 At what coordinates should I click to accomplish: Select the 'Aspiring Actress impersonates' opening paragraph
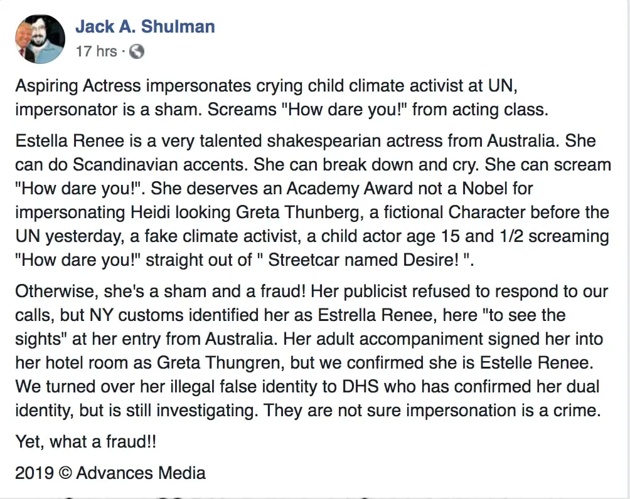pyautogui.click(x=282, y=98)
